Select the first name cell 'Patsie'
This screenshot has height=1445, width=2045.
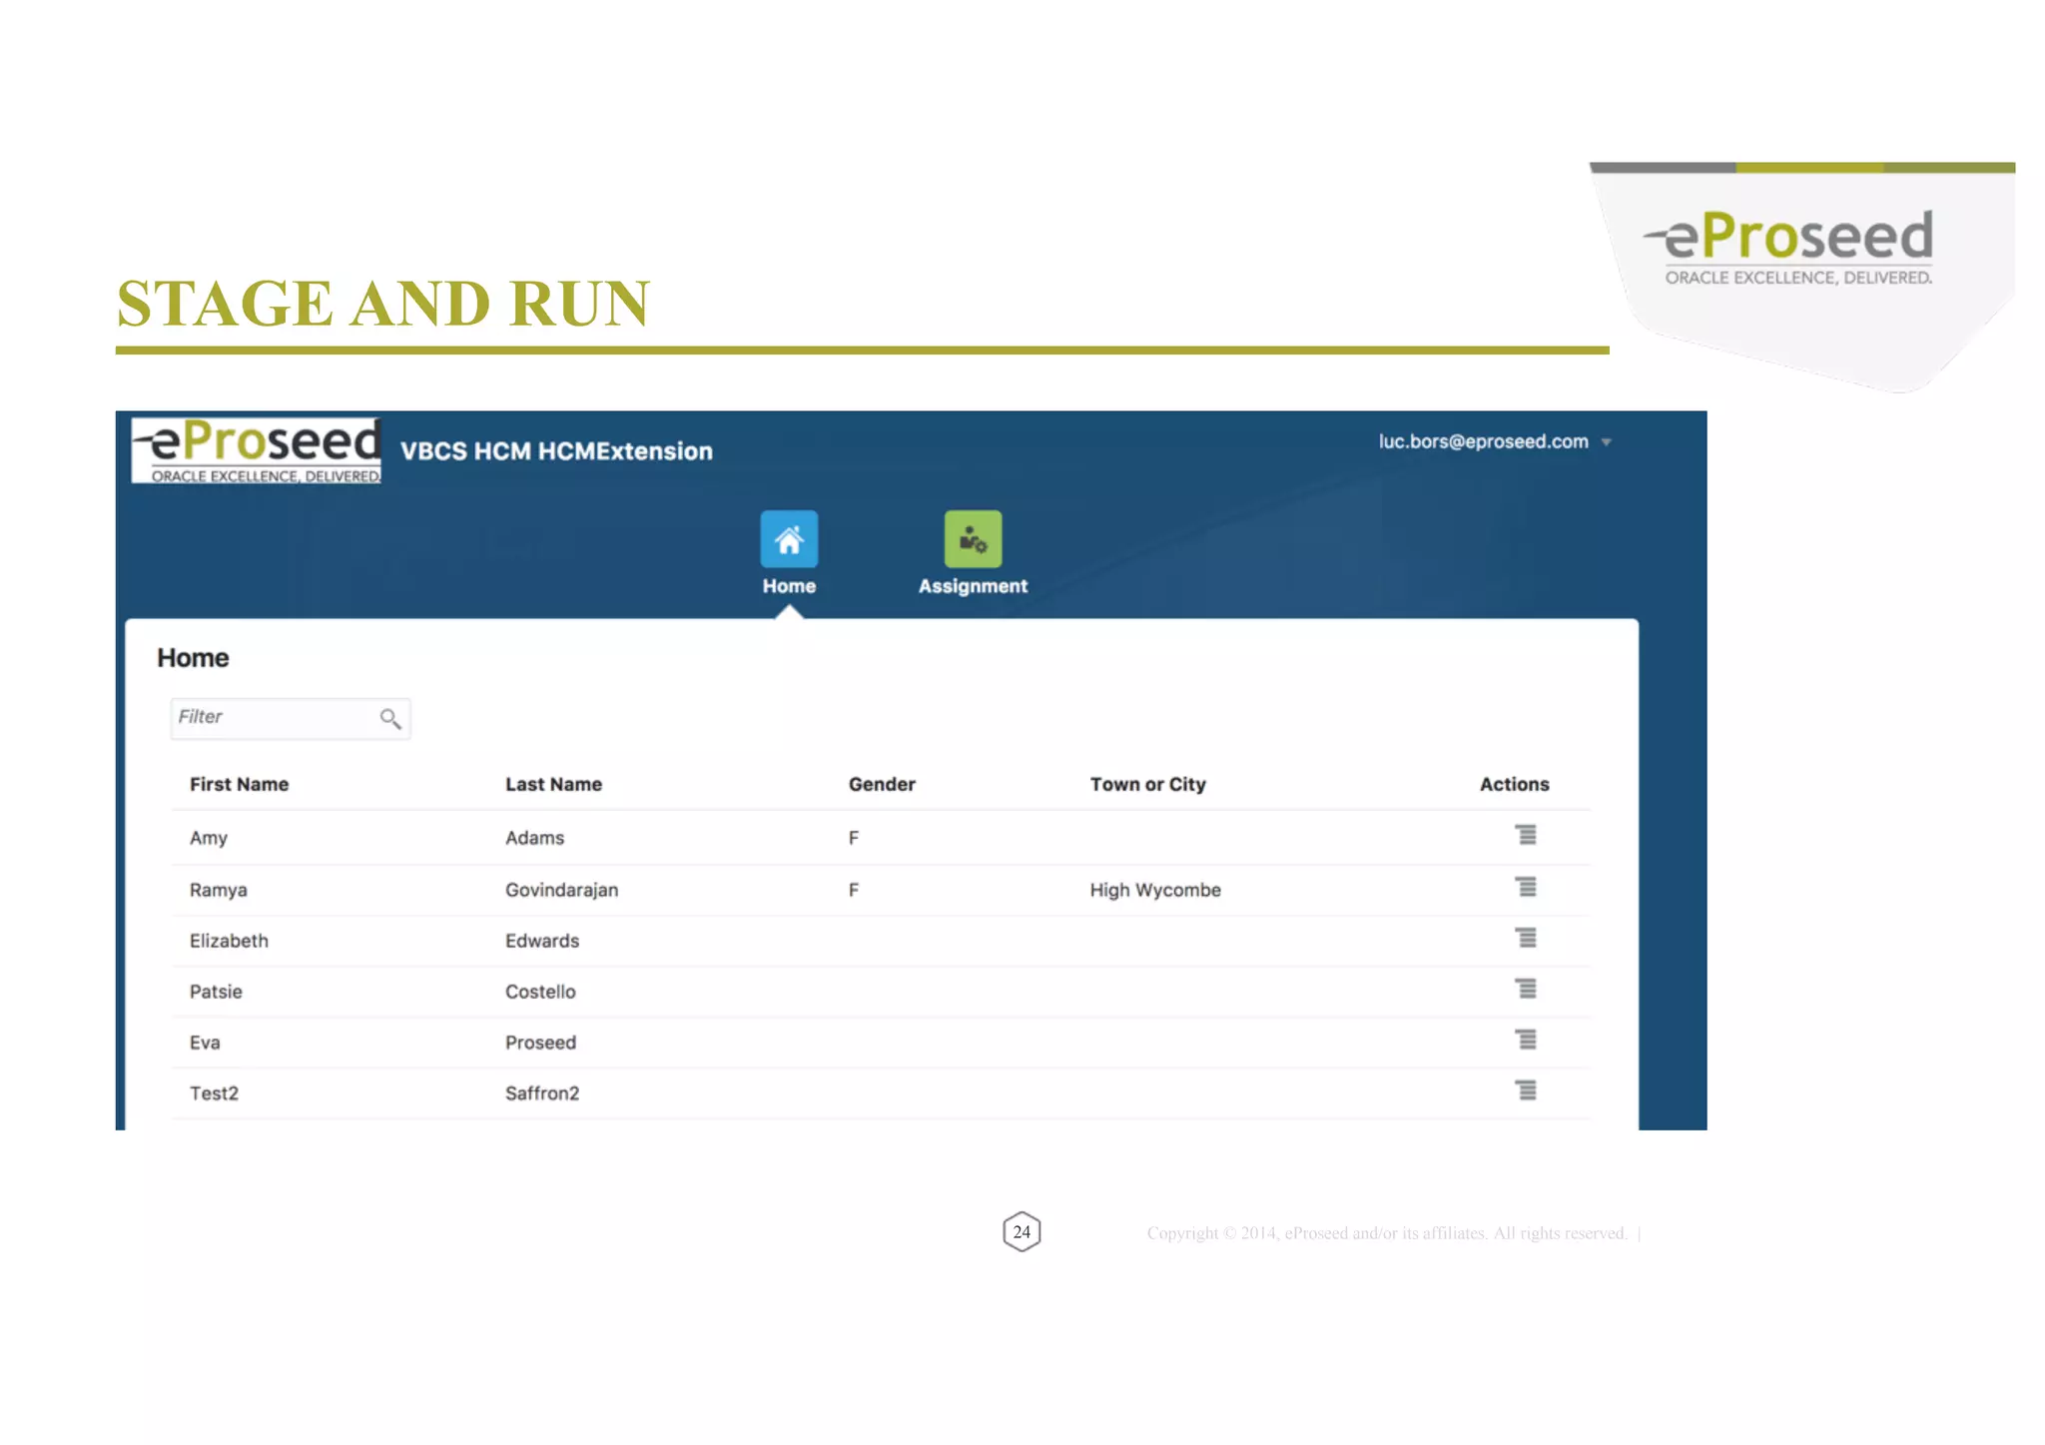216,992
